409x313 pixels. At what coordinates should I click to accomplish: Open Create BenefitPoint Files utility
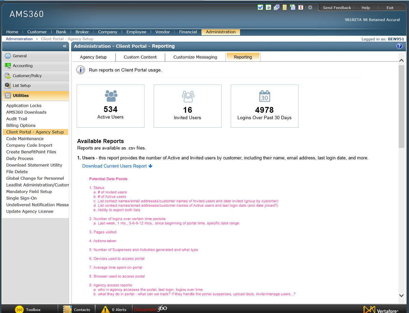(31, 152)
